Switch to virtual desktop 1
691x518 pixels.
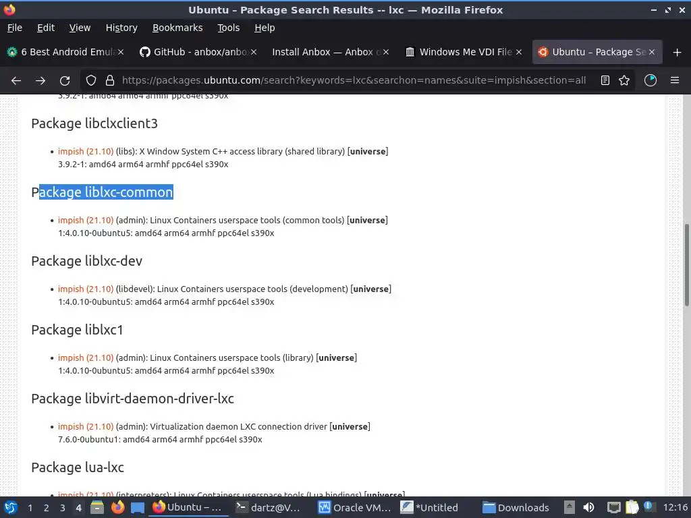[x=30, y=508]
